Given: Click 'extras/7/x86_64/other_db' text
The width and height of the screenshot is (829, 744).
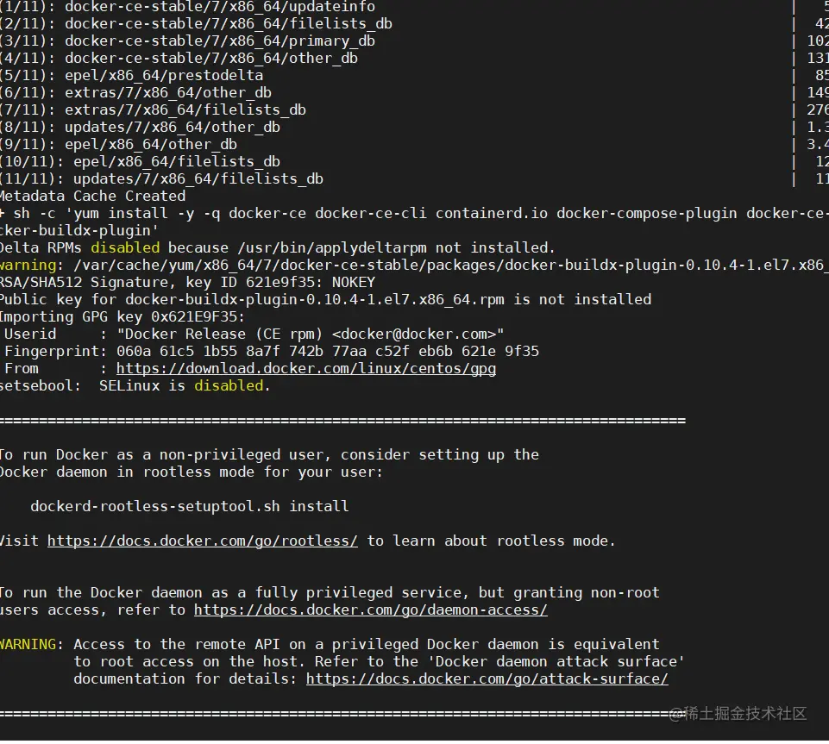Looking at the screenshot, I should coord(168,92).
